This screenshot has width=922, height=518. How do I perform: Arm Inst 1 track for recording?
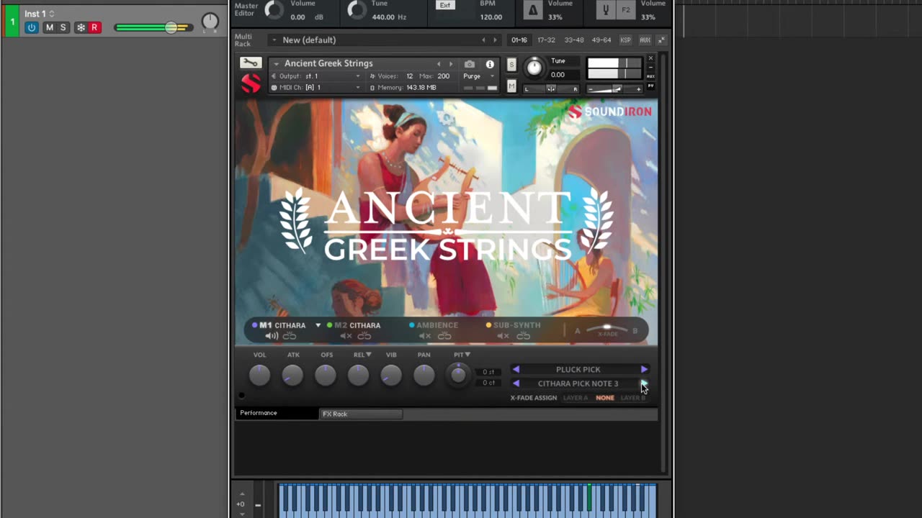tap(94, 27)
